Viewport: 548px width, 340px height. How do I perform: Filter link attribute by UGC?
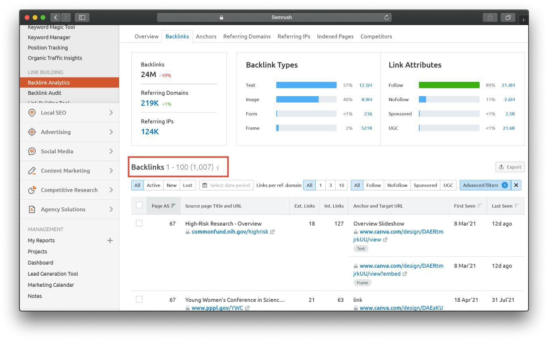coord(448,185)
